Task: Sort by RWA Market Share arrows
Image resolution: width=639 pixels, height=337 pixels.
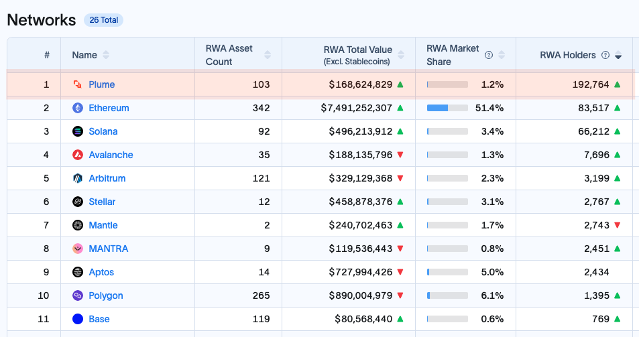Action: (502, 55)
